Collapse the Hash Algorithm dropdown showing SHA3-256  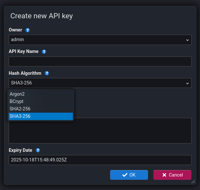(100, 83)
